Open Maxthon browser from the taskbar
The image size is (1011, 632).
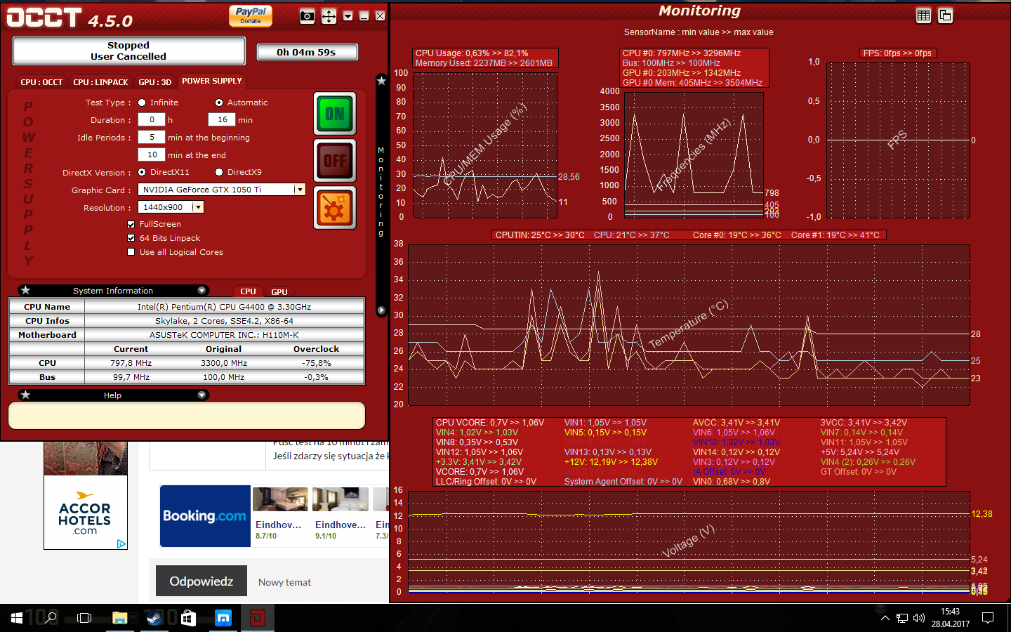click(x=223, y=618)
